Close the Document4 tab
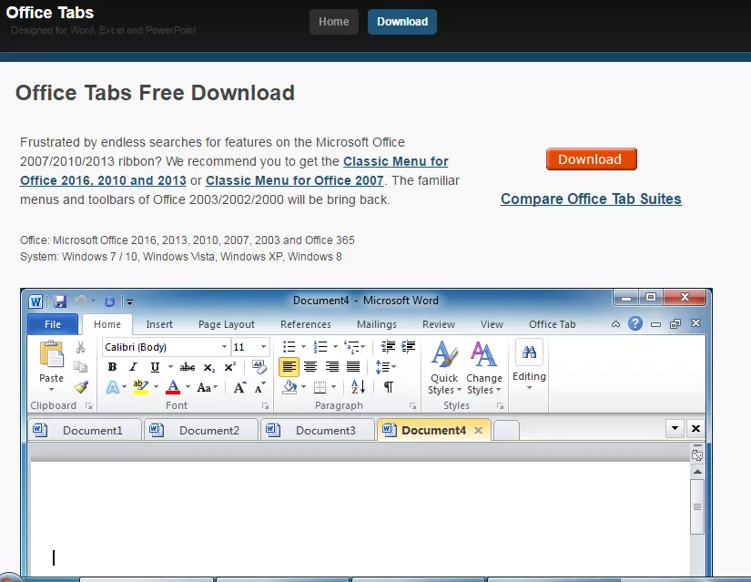Screen dimensions: 751x582 coord(478,430)
